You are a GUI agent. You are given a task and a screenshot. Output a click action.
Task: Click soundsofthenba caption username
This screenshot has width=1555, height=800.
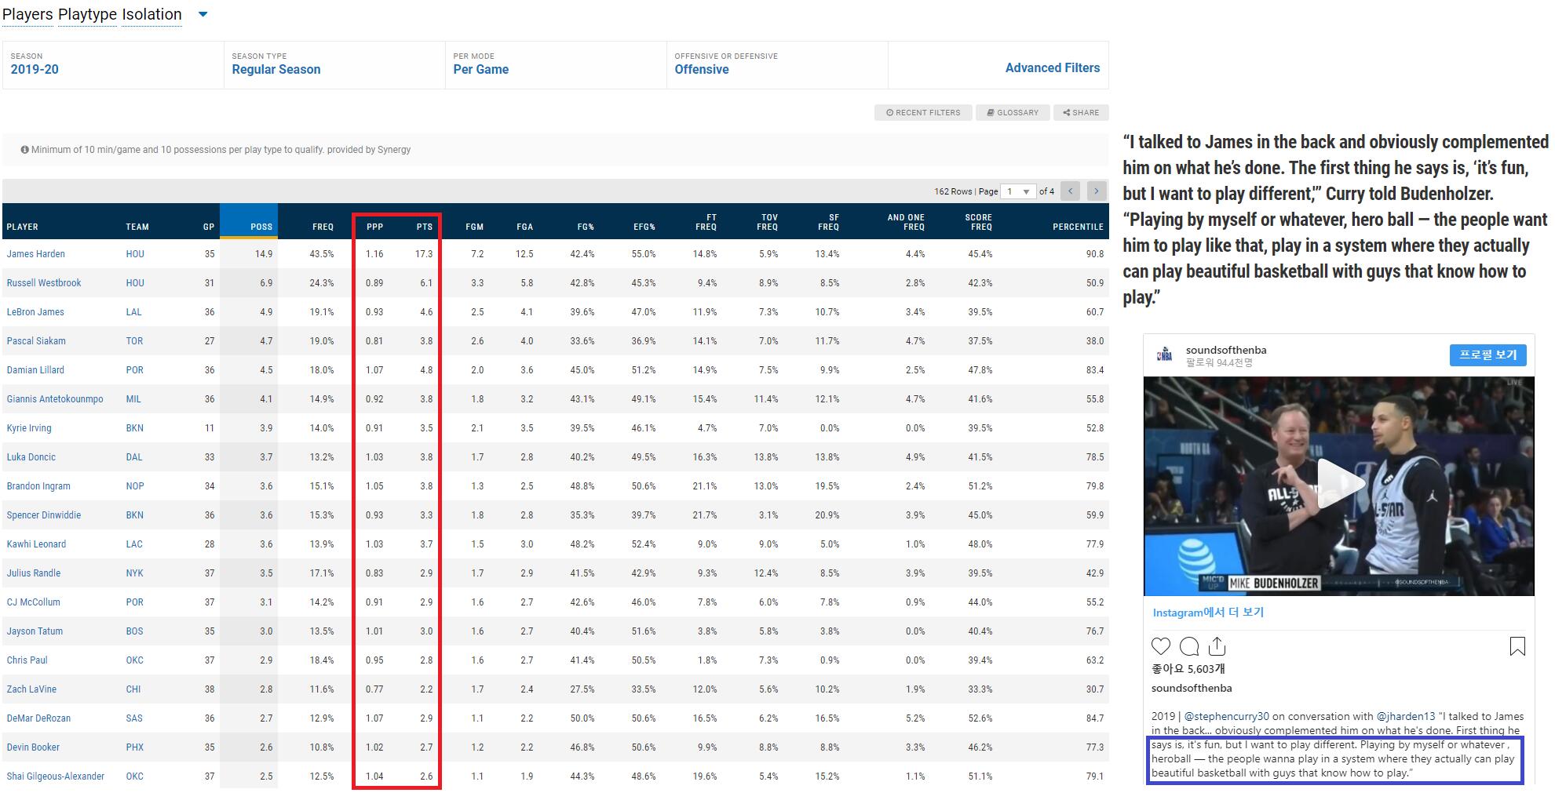tap(1192, 689)
